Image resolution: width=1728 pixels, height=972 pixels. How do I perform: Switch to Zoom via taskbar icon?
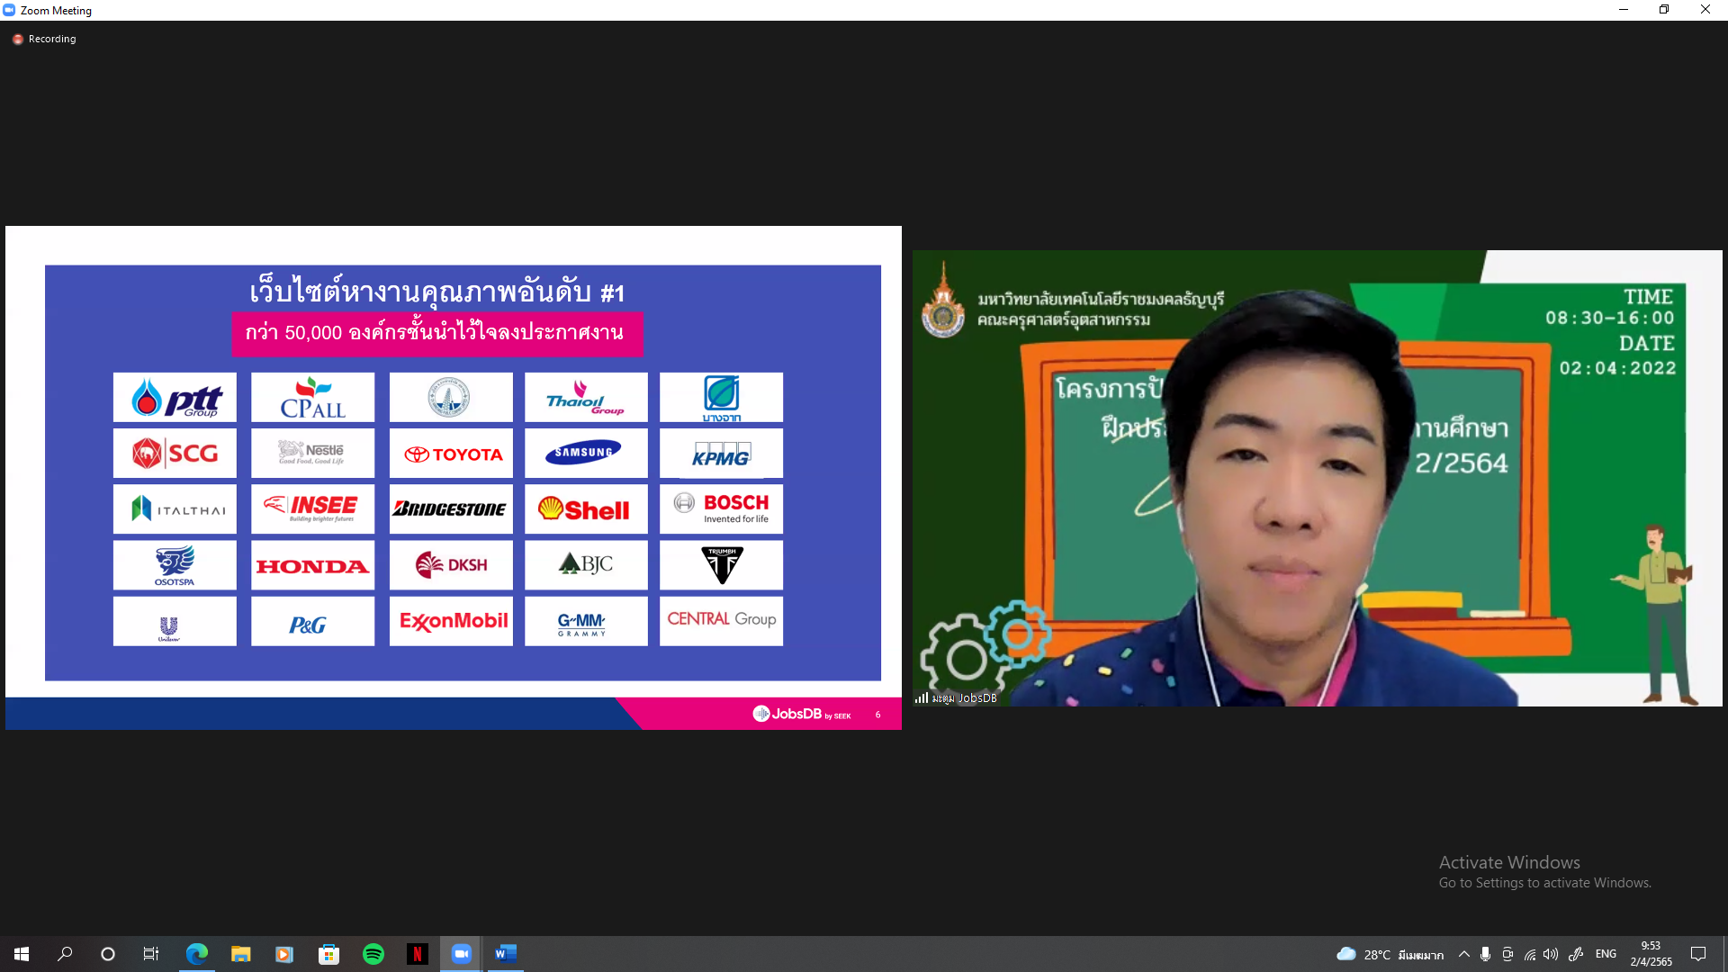[x=461, y=954]
